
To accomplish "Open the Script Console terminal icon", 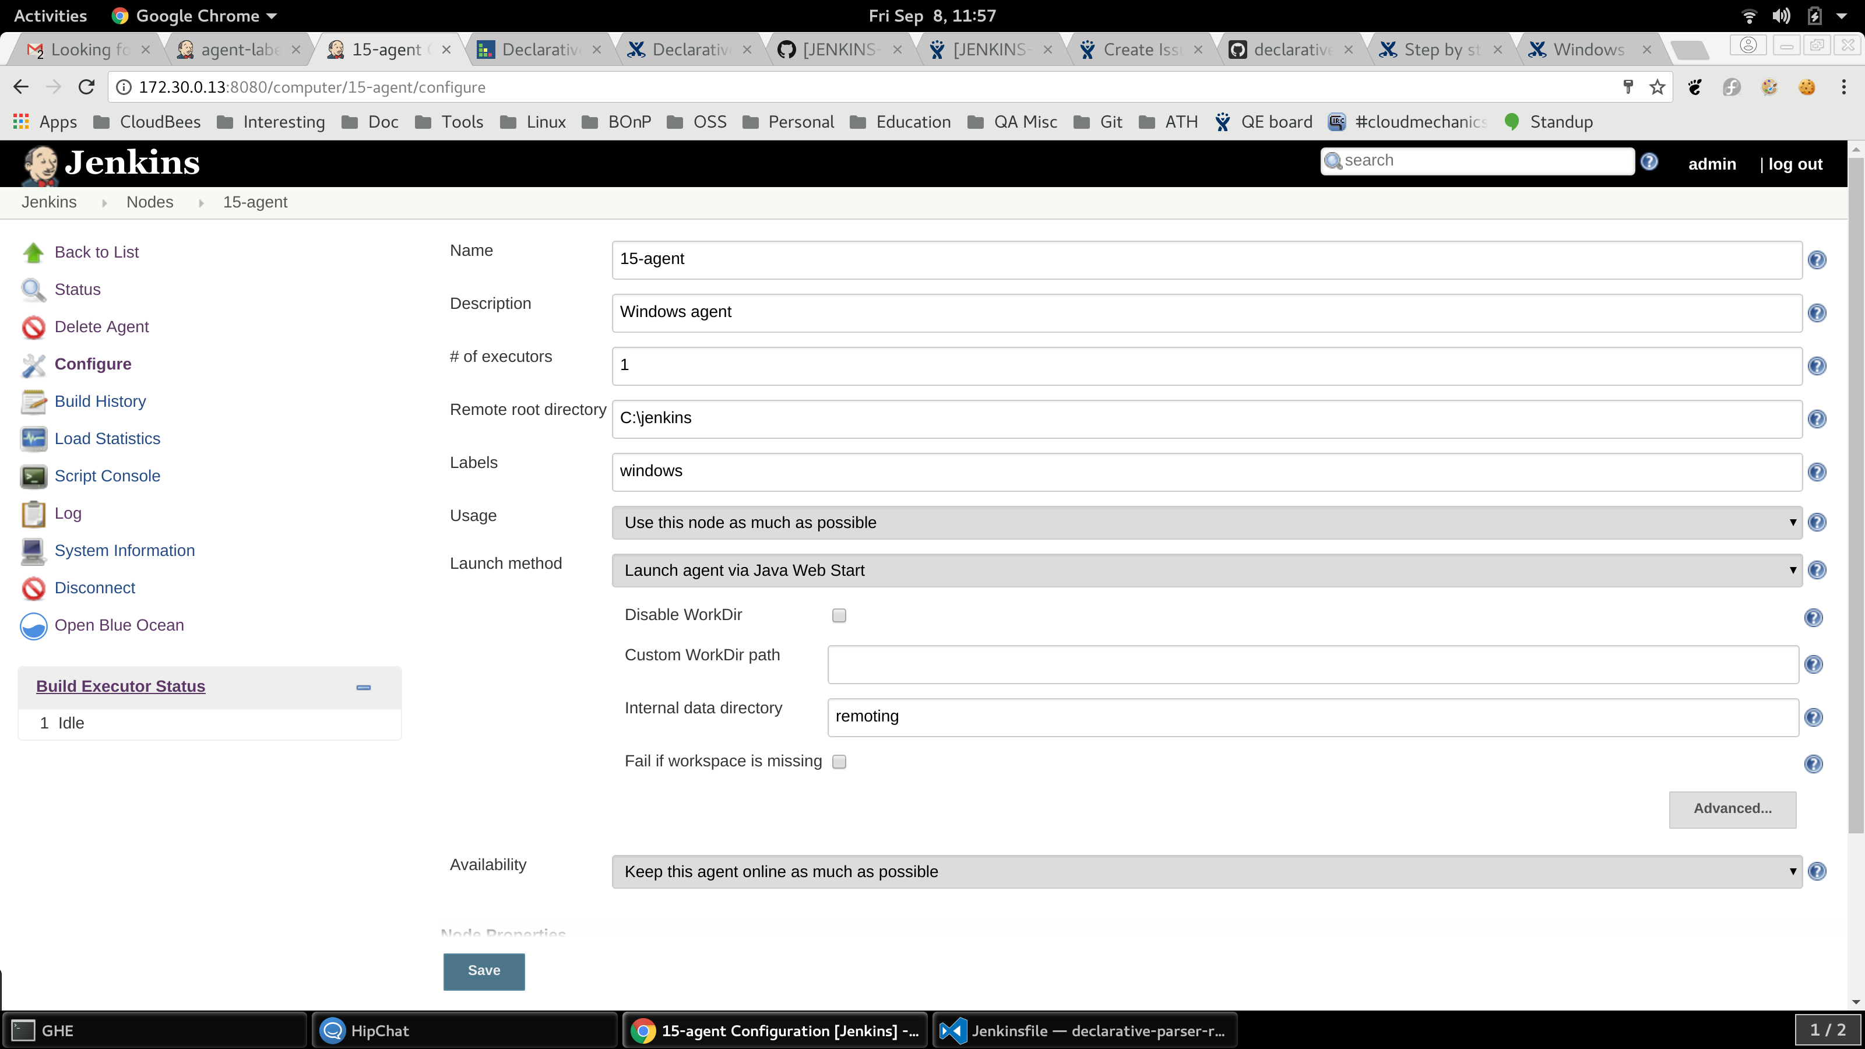I will coord(33,476).
